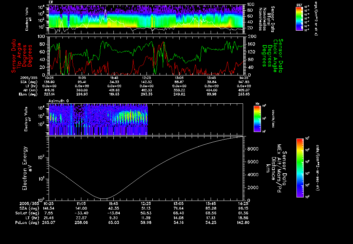Click the altitude value 409.07
Image resolution: width=353 pixels, height=244 pixels.
pos(244,90)
